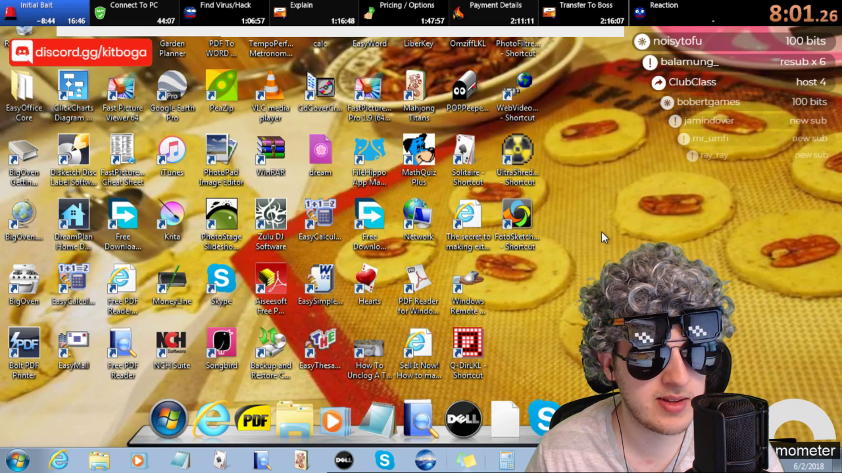Click the Skype icon on the taskbar
Viewport: 842px width, 473px height.
[385, 460]
